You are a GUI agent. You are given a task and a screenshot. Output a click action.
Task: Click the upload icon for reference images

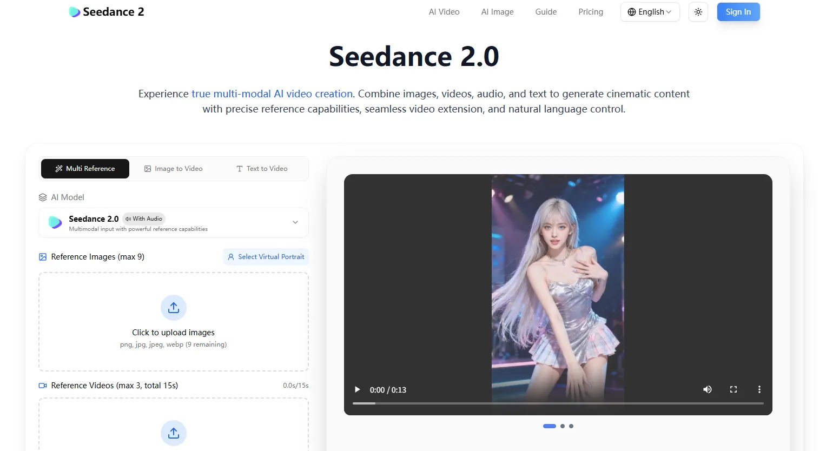point(174,308)
